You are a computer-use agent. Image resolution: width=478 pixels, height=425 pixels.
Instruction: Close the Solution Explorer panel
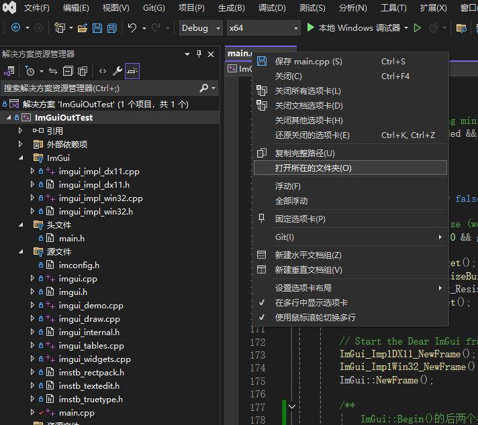(x=211, y=54)
